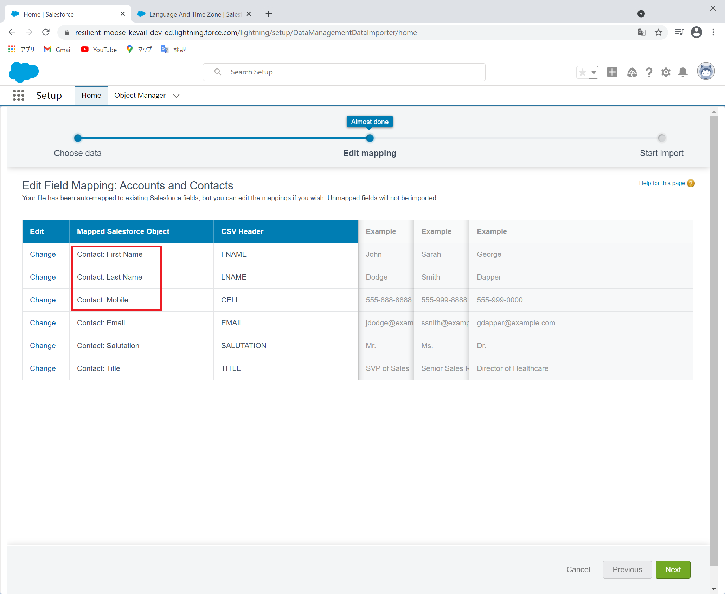Click the green Next button
Viewport: 725px width, 594px height.
point(673,569)
